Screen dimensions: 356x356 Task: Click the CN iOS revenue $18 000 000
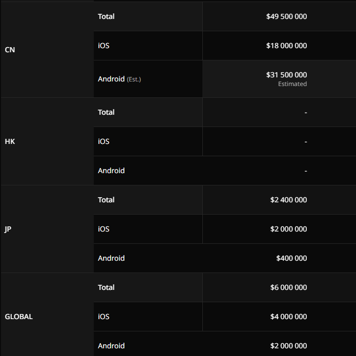click(x=286, y=46)
